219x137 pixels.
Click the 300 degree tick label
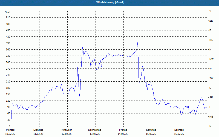[x=8, y=62]
